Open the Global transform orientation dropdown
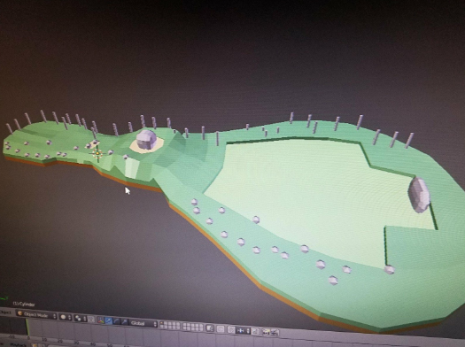The image size is (465, 347). (x=143, y=323)
